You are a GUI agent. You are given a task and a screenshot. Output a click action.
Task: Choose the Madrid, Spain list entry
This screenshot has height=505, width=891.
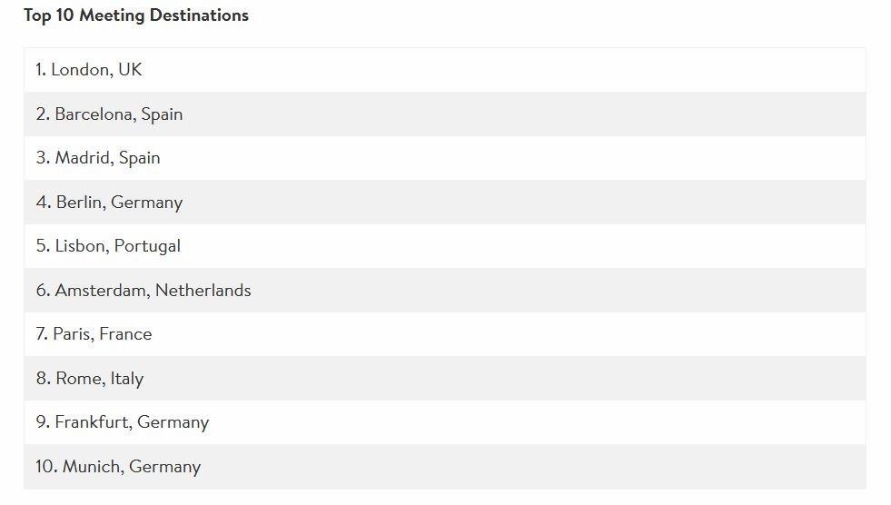click(x=445, y=158)
